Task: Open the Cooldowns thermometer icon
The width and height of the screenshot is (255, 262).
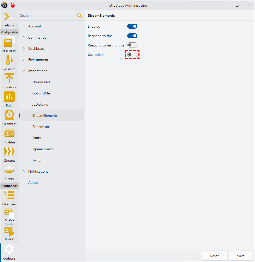Action: click(x=9, y=60)
